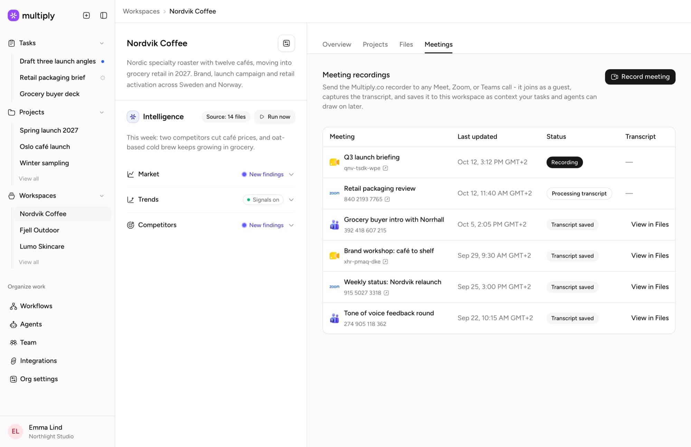This screenshot has width=691, height=447.
Task: Toggle the sidebar panel icon
Action: (104, 15)
